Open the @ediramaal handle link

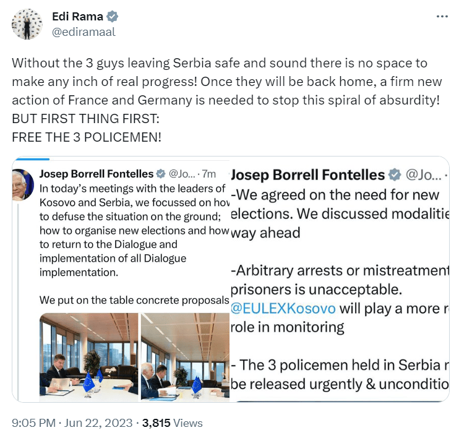click(x=84, y=32)
